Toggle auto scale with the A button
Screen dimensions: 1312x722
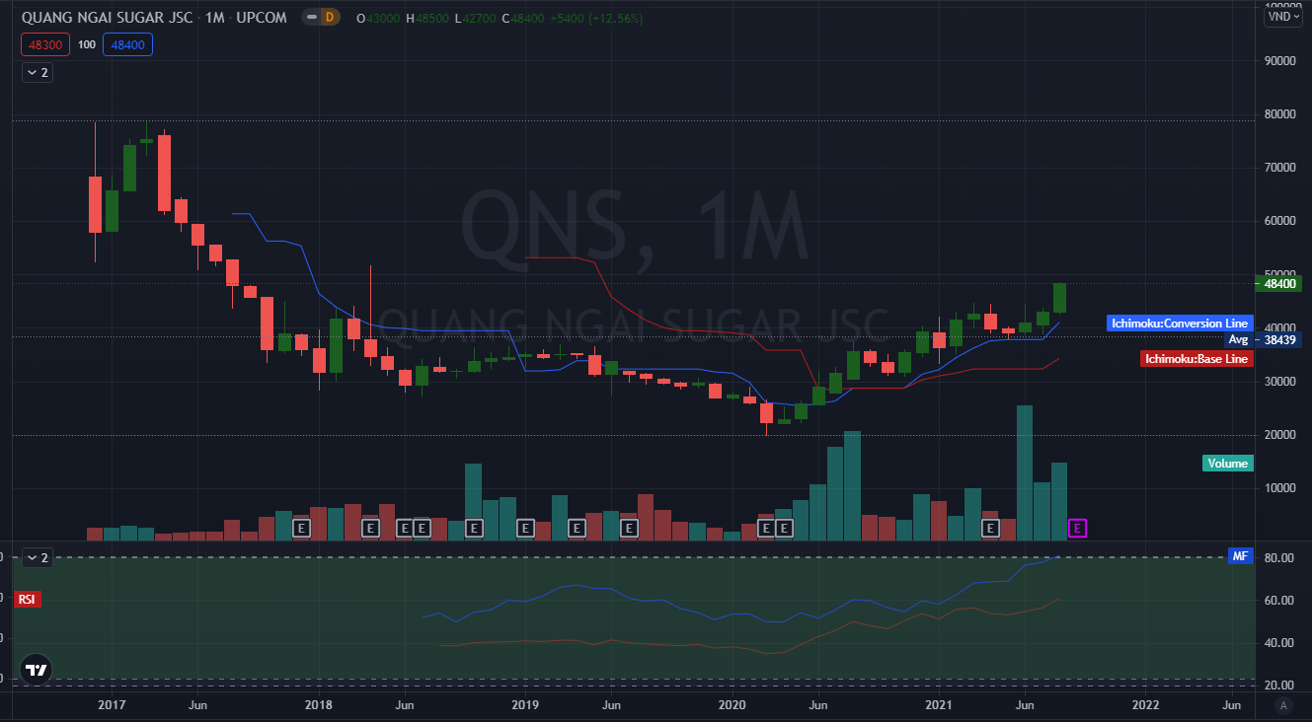[1283, 705]
